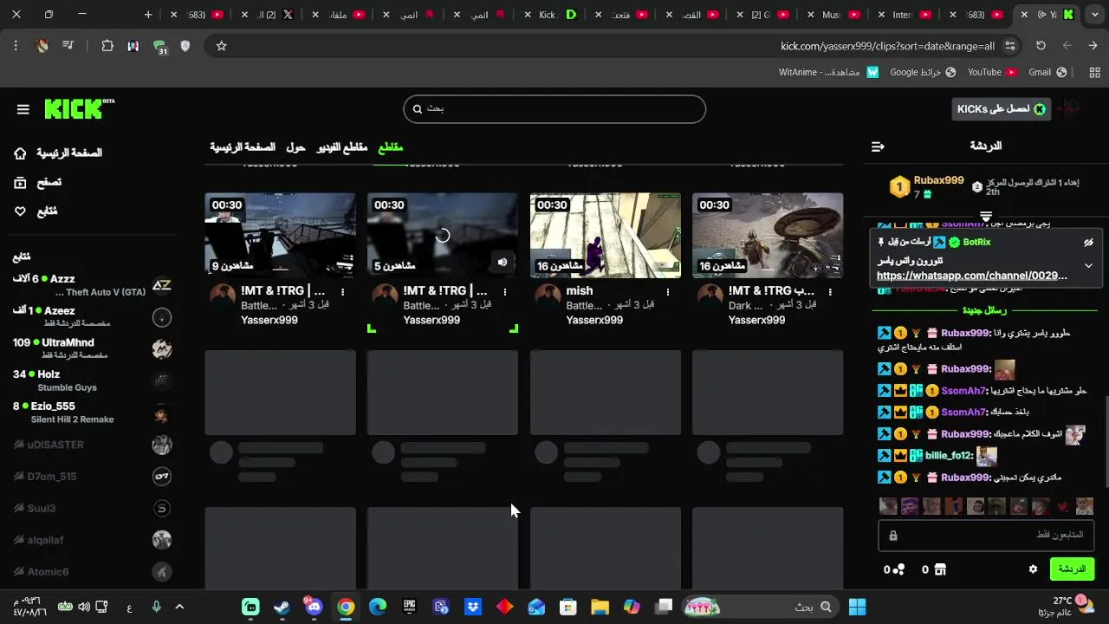Click the Kick search field

[554, 108]
